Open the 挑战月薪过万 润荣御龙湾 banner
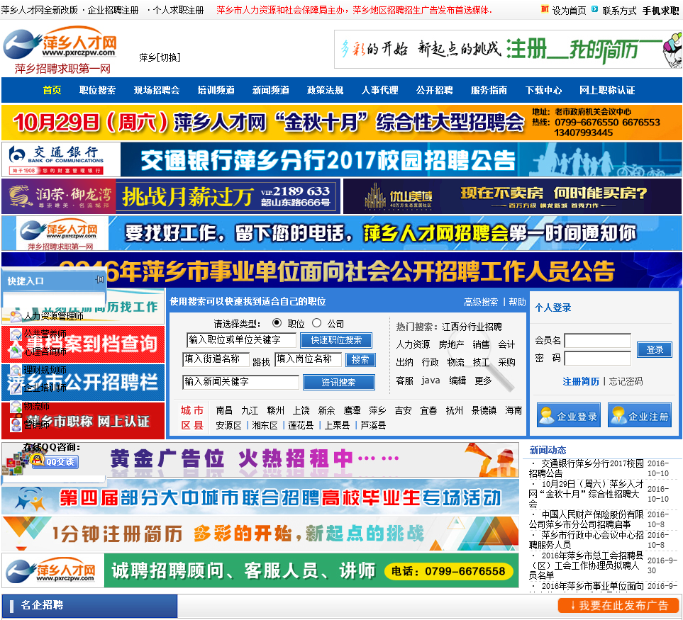Image resolution: width=683 pixels, height=620 pixels. point(171,196)
